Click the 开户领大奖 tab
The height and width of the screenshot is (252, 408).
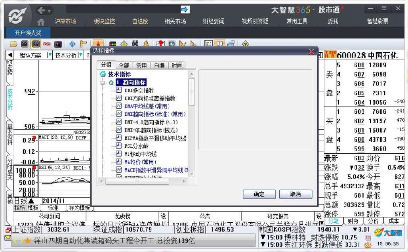tap(28, 33)
